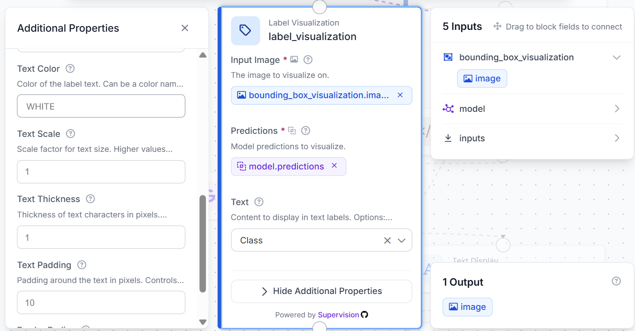Open the Text dropdown arrow
Screen dimensions: 635x331
click(x=401, y=240)
